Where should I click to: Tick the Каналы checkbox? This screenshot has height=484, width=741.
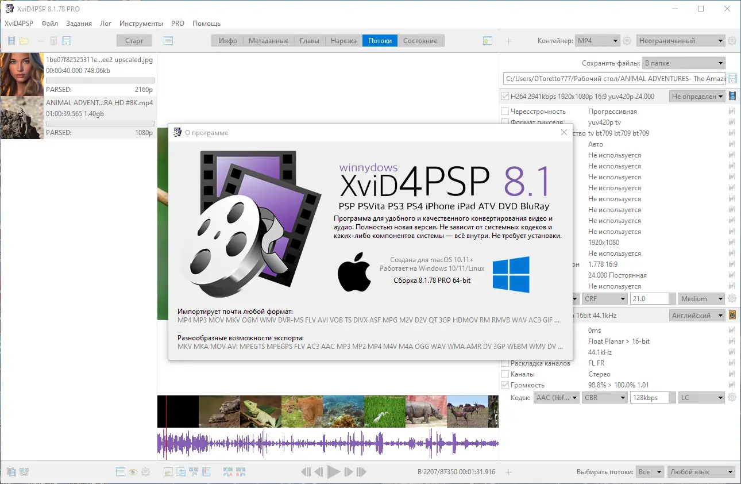505,374
